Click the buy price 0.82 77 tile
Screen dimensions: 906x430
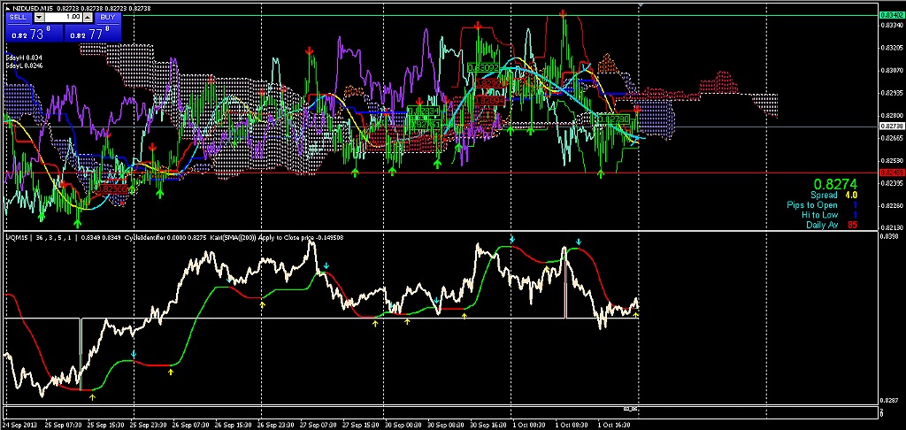pos(92,34)
